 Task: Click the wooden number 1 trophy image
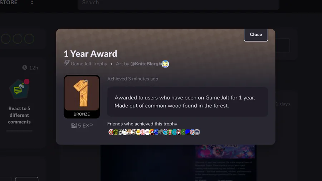(82, 93)
